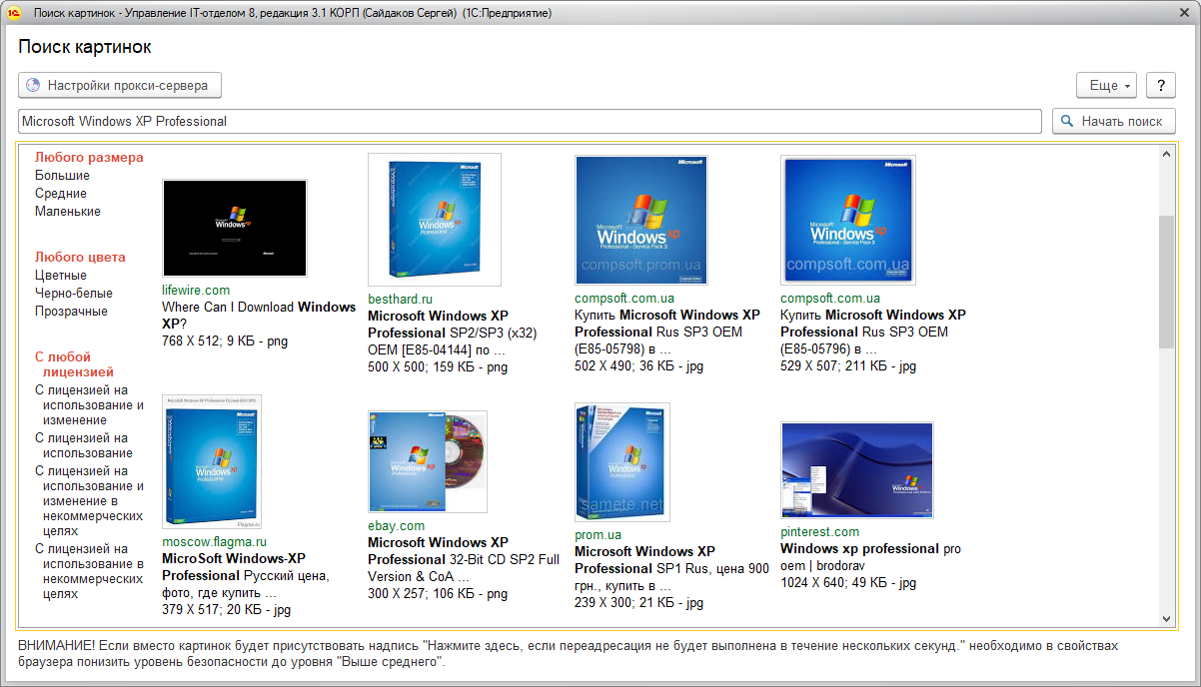Start search with Начать поиск button
The width and height of the screenshot is (1201, 687).
(x=1114, y=121)
